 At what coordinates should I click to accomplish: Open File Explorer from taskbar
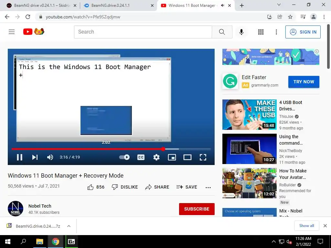tap(39, 242)
